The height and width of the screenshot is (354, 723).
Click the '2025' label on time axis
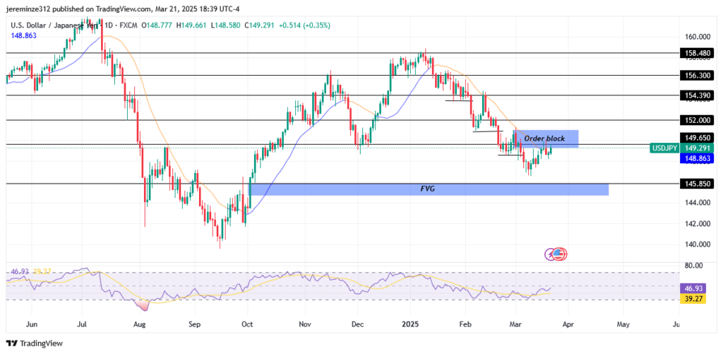pyautogui.click(x=410, y=324)
